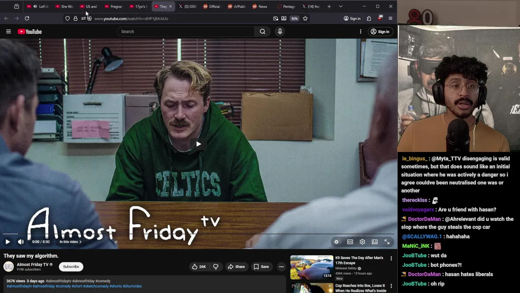Sign in to YouTube
This screenshot has width=520, height=293.
(380, 31)
